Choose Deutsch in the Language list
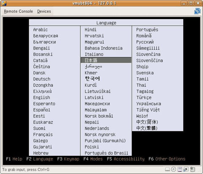Screen dimensions: 203x174 tap(42, 79)
